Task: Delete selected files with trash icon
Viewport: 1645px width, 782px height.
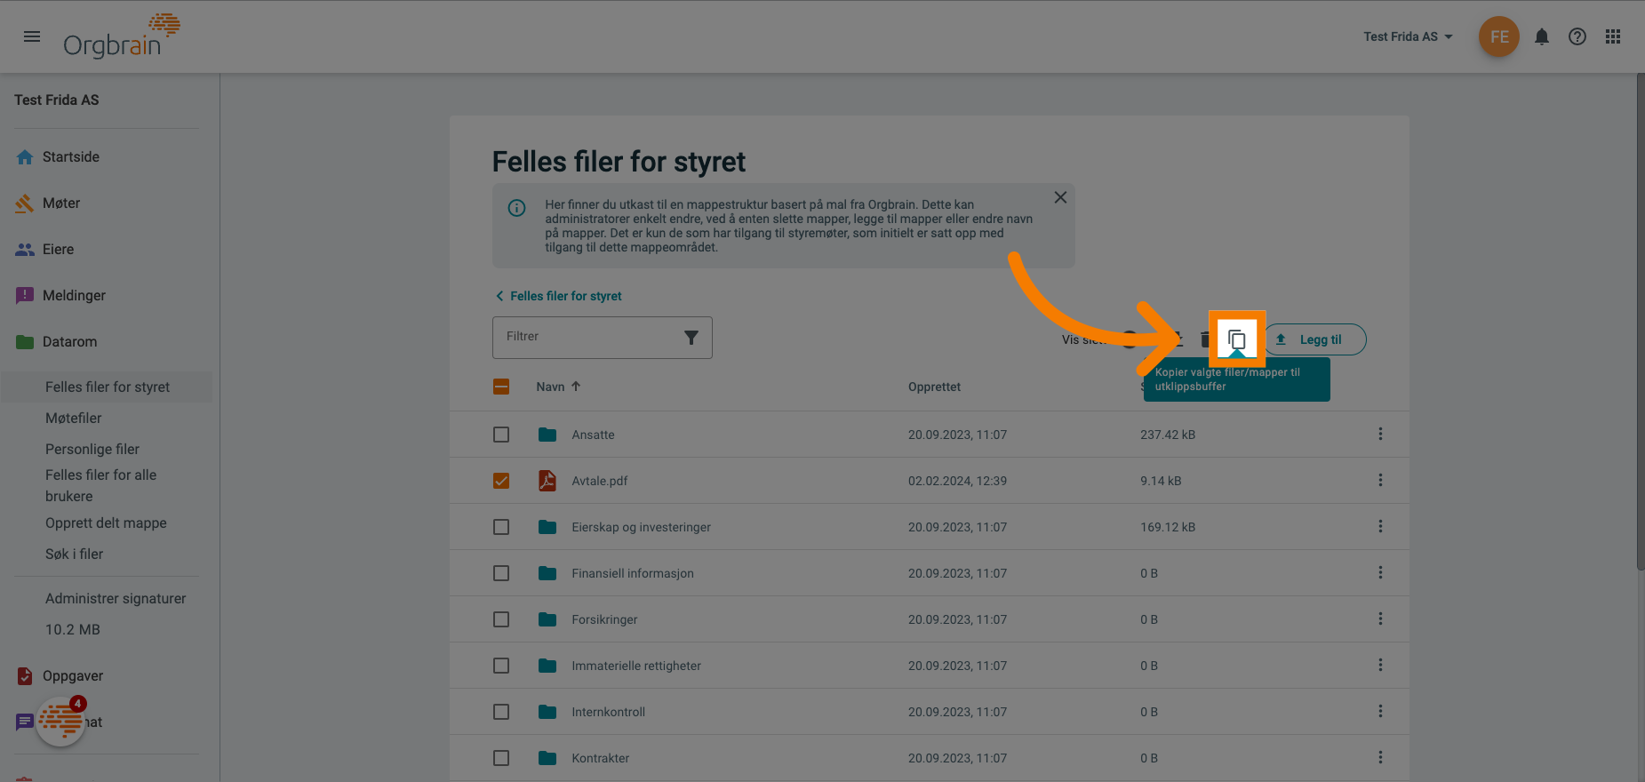Action: point(1205,339)
